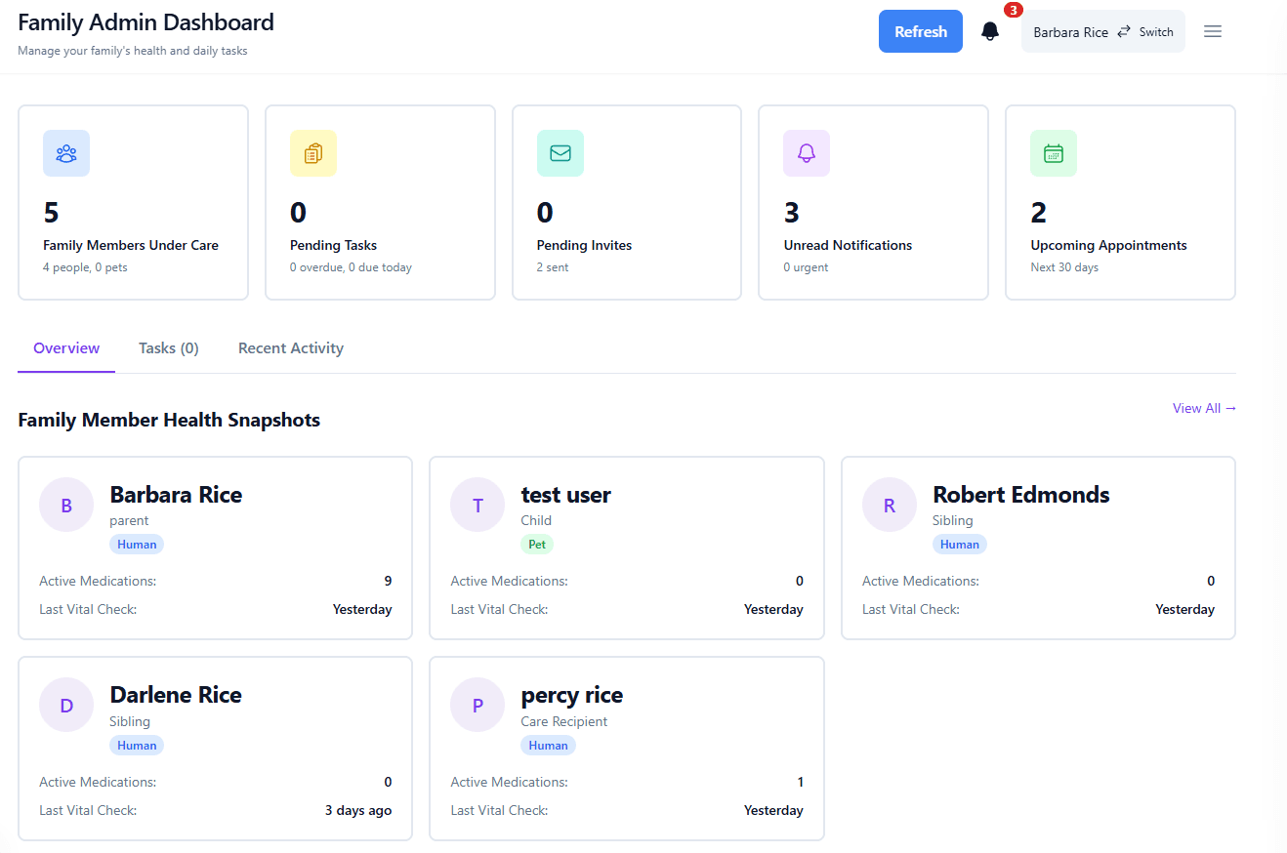Screen dimensions: 1287x853
Task: Switch to the Tasks tab
Action: tap(167, 347)
